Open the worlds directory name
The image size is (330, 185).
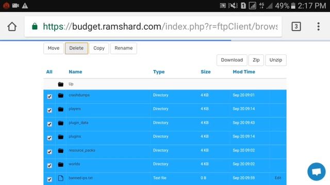tap(74, 164)
